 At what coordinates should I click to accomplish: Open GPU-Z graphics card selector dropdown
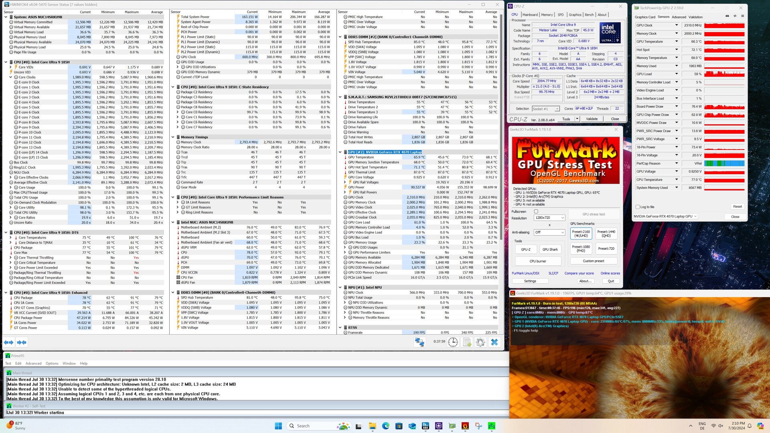click(665, 216)
